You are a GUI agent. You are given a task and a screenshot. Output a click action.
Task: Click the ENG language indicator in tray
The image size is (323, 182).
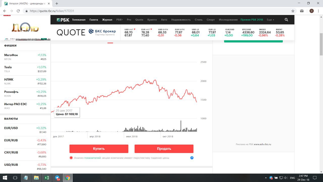(x=292, y=178)
